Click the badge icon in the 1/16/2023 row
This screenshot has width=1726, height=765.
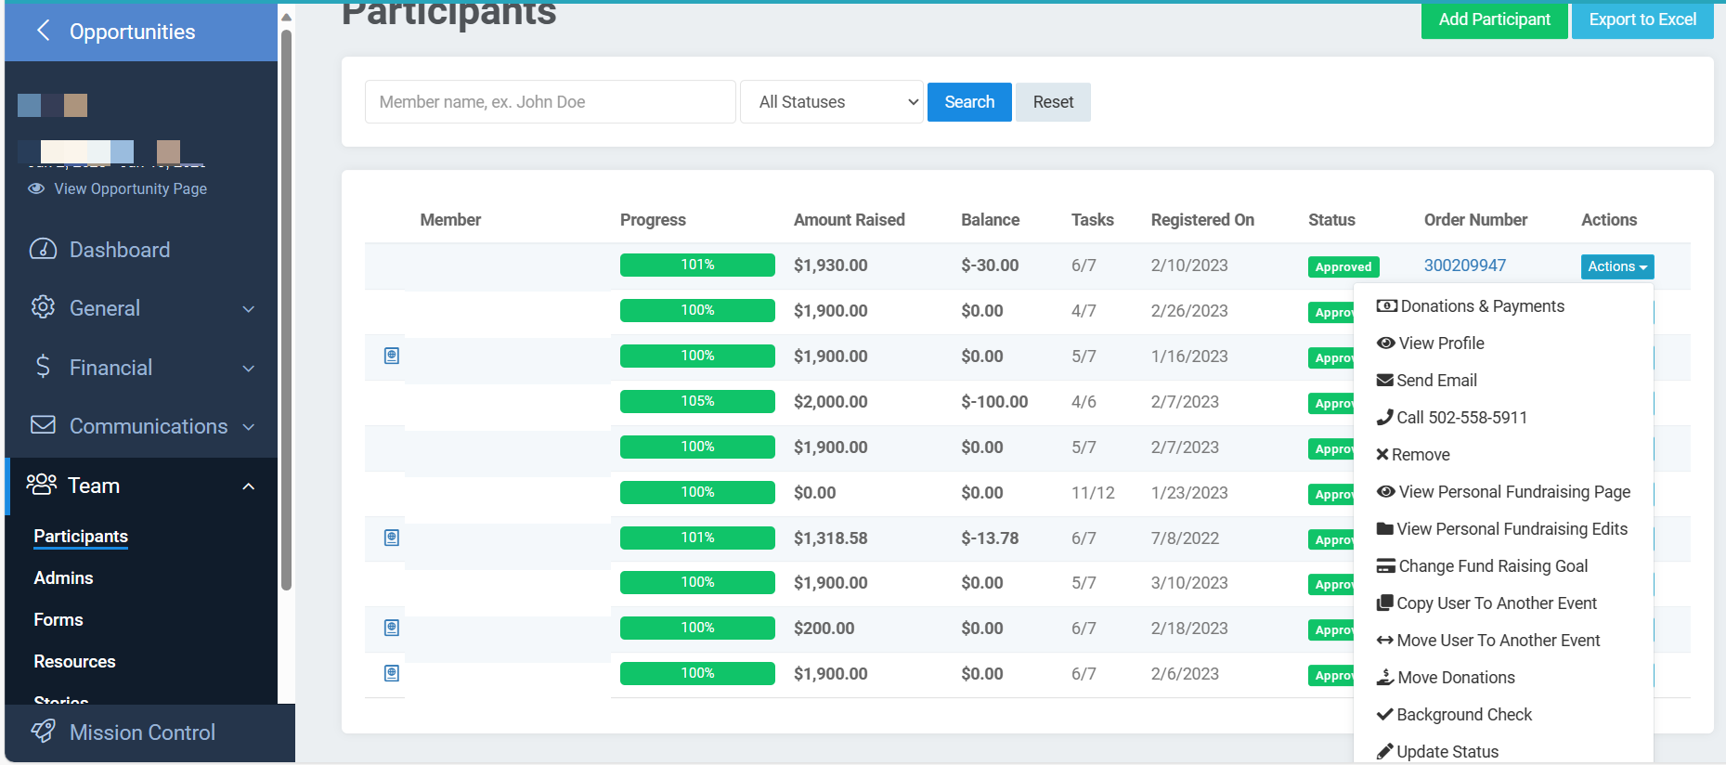click(392, 356)
